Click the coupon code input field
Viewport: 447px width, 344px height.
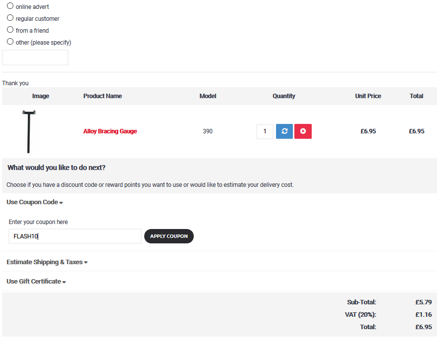click(75, 236)
